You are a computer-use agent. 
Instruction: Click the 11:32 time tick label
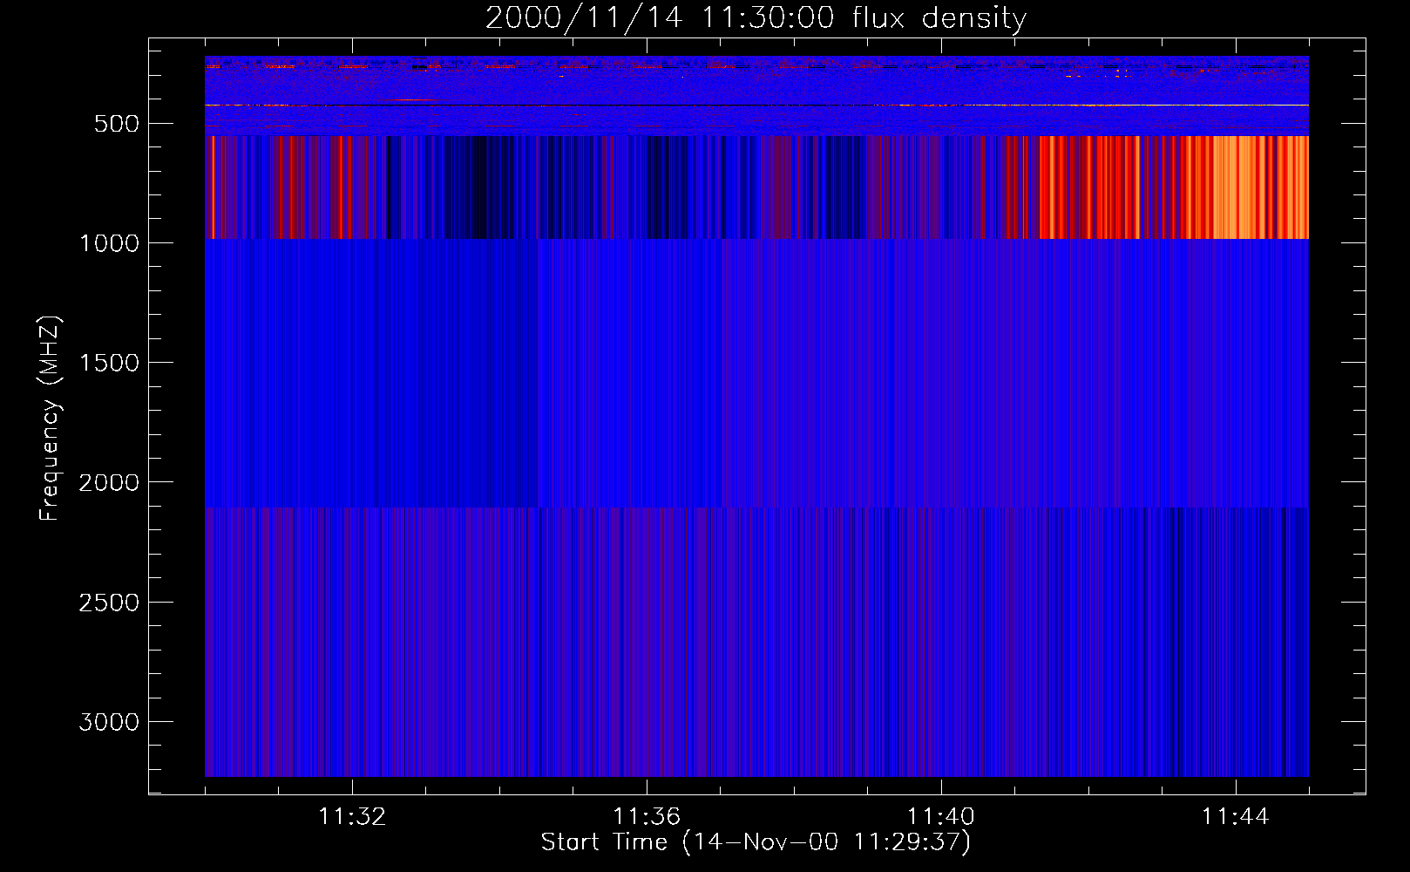pos(352,817)
